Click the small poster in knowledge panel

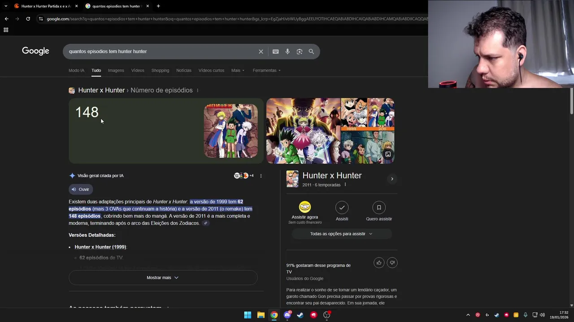pos(292,179)
